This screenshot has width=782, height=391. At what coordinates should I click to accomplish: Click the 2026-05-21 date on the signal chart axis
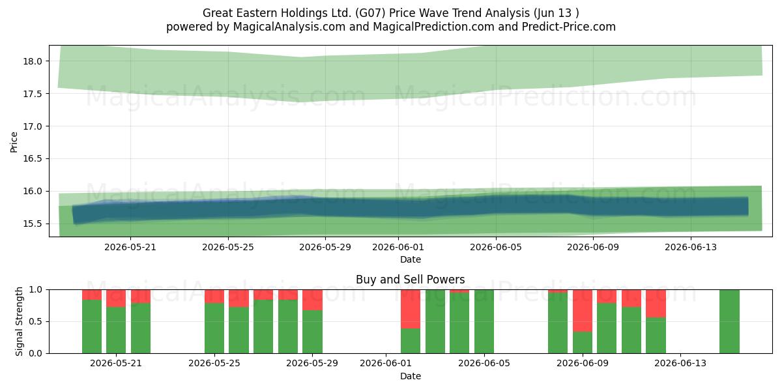pyautogui.click(x=116, y=364)
